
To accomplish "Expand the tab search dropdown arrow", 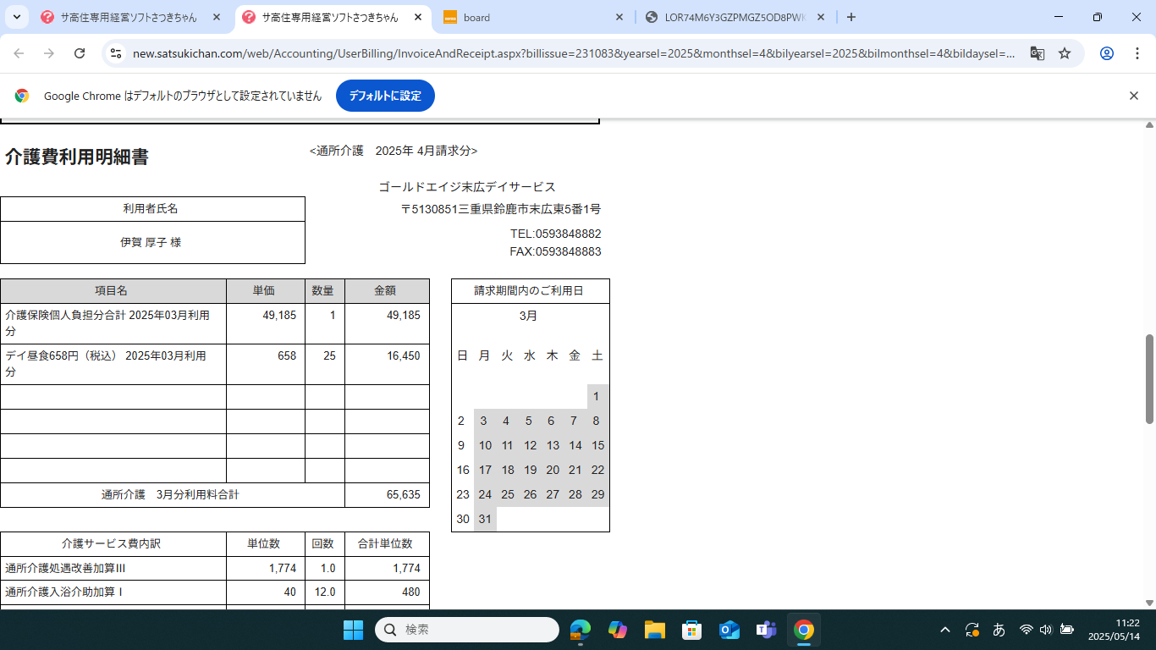I will coord(16,17).
